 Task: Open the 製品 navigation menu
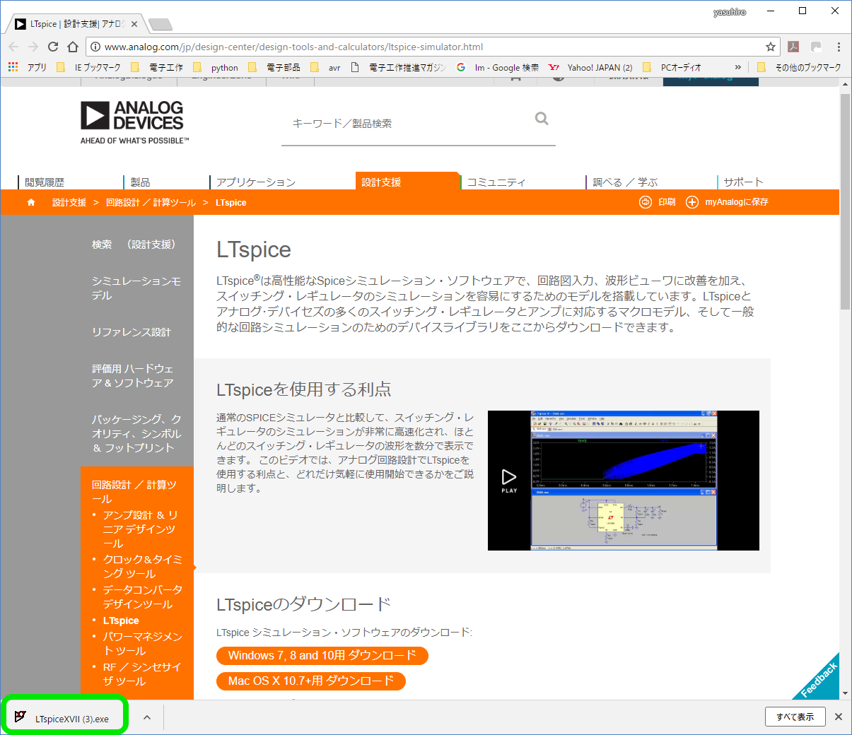[x=140, y=182]
